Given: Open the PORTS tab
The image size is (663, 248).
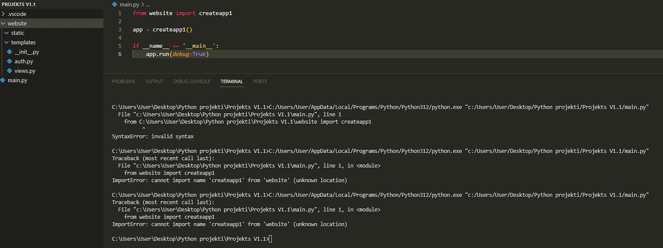Looking at the screenshot, I should (260, 82).
